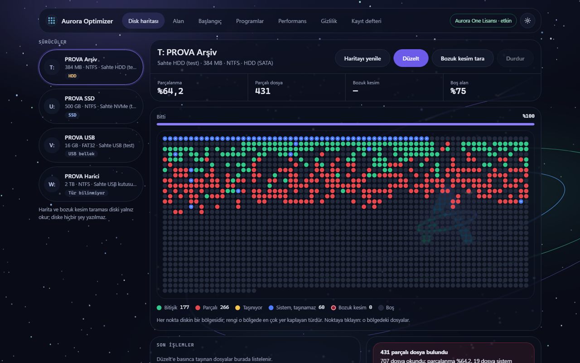This screenshot has height=363, width=580.
Task: Click the U: drive letter badge
Action: [52, 107]
